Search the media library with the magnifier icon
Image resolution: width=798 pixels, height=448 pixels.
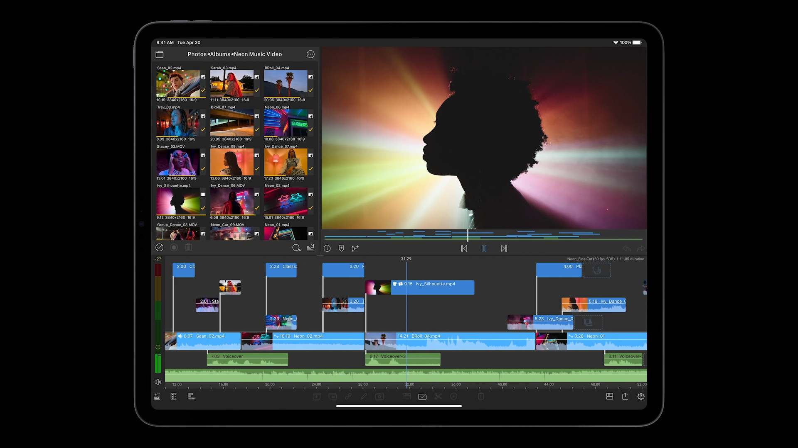[297, 248]
